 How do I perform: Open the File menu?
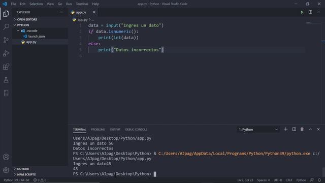coord(13,4)
